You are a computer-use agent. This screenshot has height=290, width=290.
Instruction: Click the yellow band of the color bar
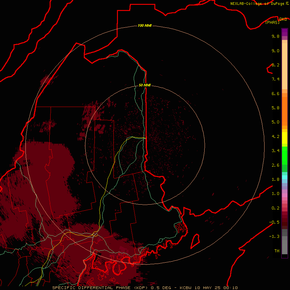(285, 138)
